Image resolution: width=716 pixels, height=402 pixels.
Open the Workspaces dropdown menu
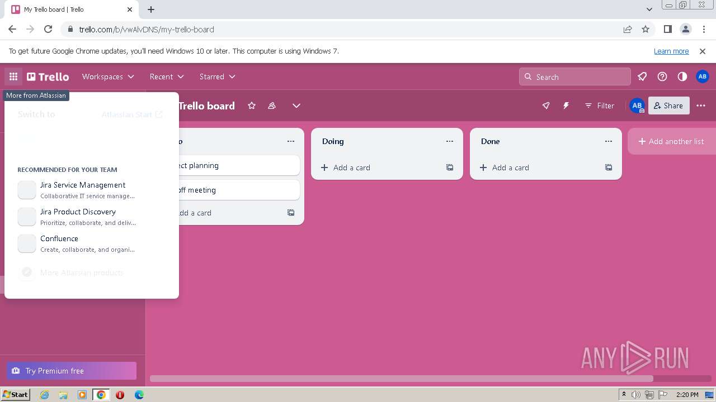[108, 76]
